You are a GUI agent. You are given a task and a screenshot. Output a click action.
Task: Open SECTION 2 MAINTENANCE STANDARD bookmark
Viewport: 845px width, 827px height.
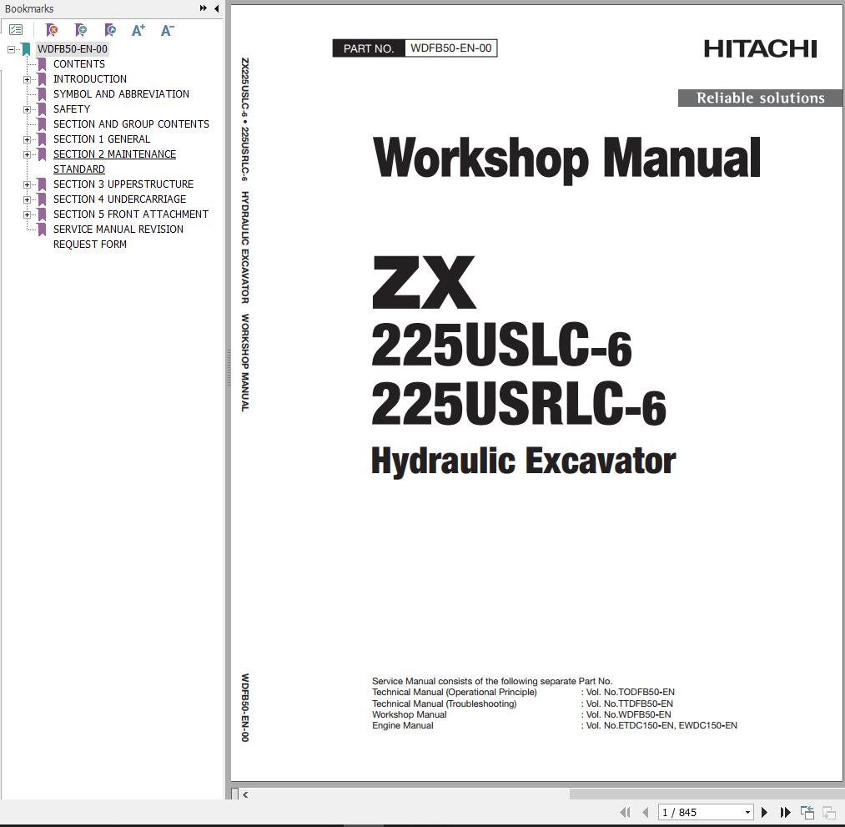point(114,162)
